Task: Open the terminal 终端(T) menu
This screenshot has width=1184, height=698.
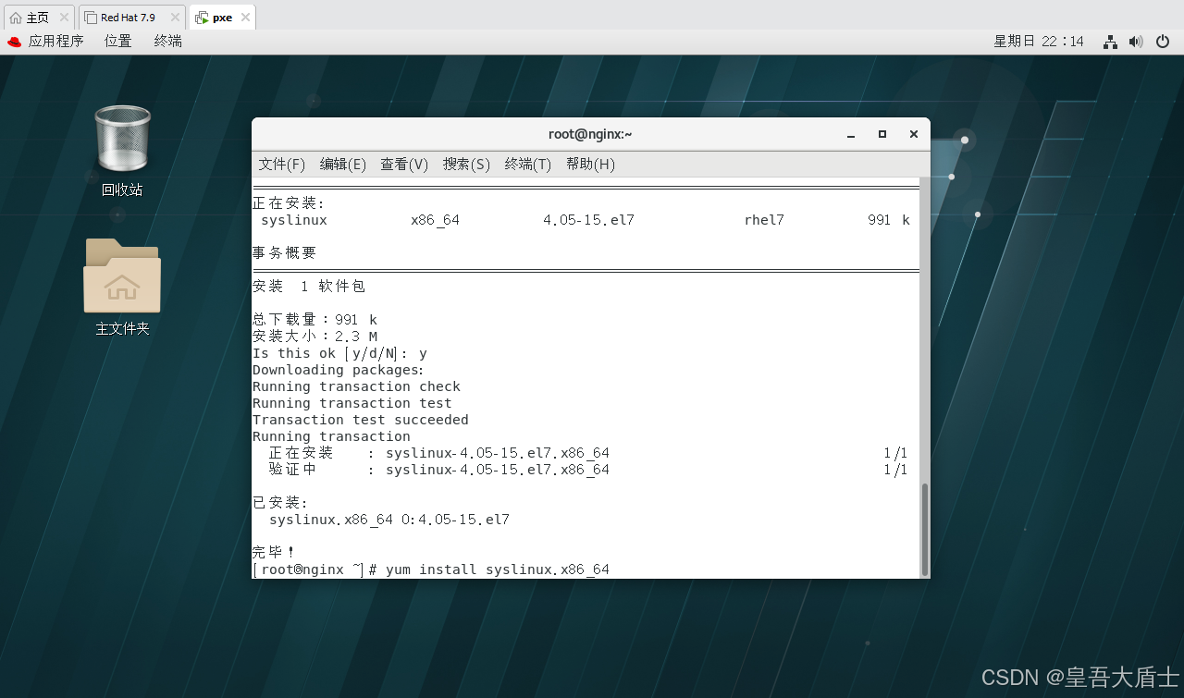Action: pos(528,164)
